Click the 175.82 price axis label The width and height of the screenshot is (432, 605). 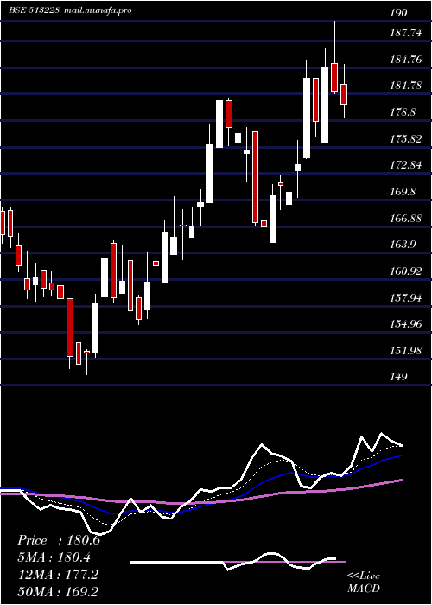(x=406, y=139)
